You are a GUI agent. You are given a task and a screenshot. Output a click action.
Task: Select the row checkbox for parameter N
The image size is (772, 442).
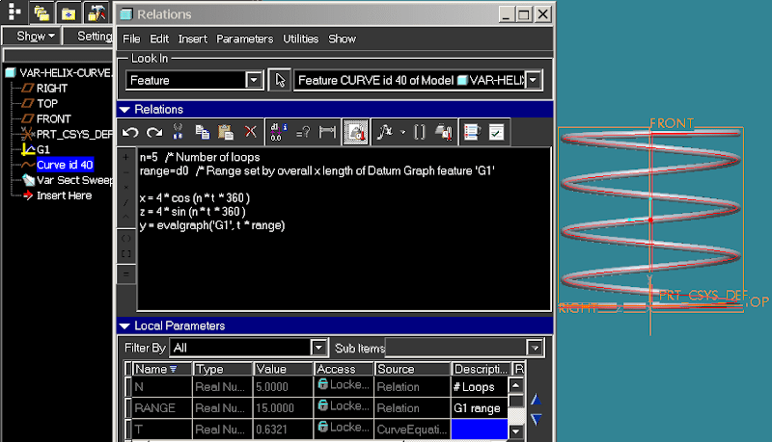(128, 387)
